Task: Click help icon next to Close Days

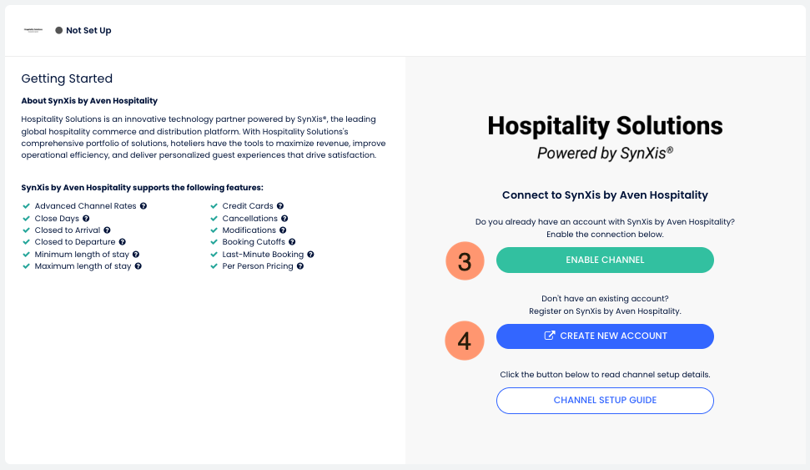Action: point(87,219)
